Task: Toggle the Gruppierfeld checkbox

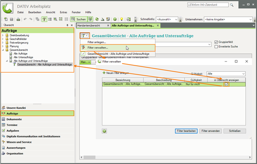Action: 216,42
